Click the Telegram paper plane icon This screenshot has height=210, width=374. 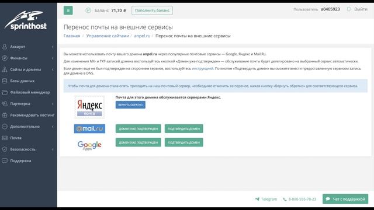coord(257,199)
